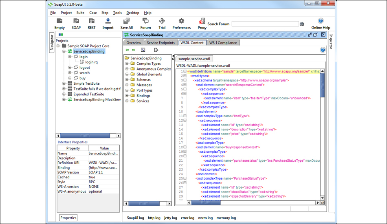Click the XML editor vertical scrollbar thumb

[x=322, y=86]
